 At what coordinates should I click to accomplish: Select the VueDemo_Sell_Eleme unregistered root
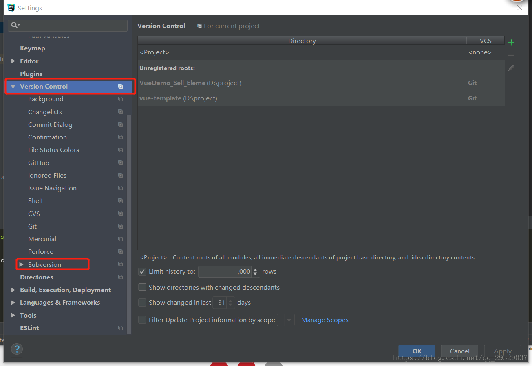coord(321,83)
